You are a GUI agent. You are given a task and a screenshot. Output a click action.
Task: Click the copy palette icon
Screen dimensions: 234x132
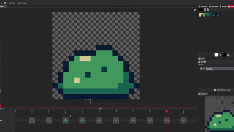pos(208,9)
